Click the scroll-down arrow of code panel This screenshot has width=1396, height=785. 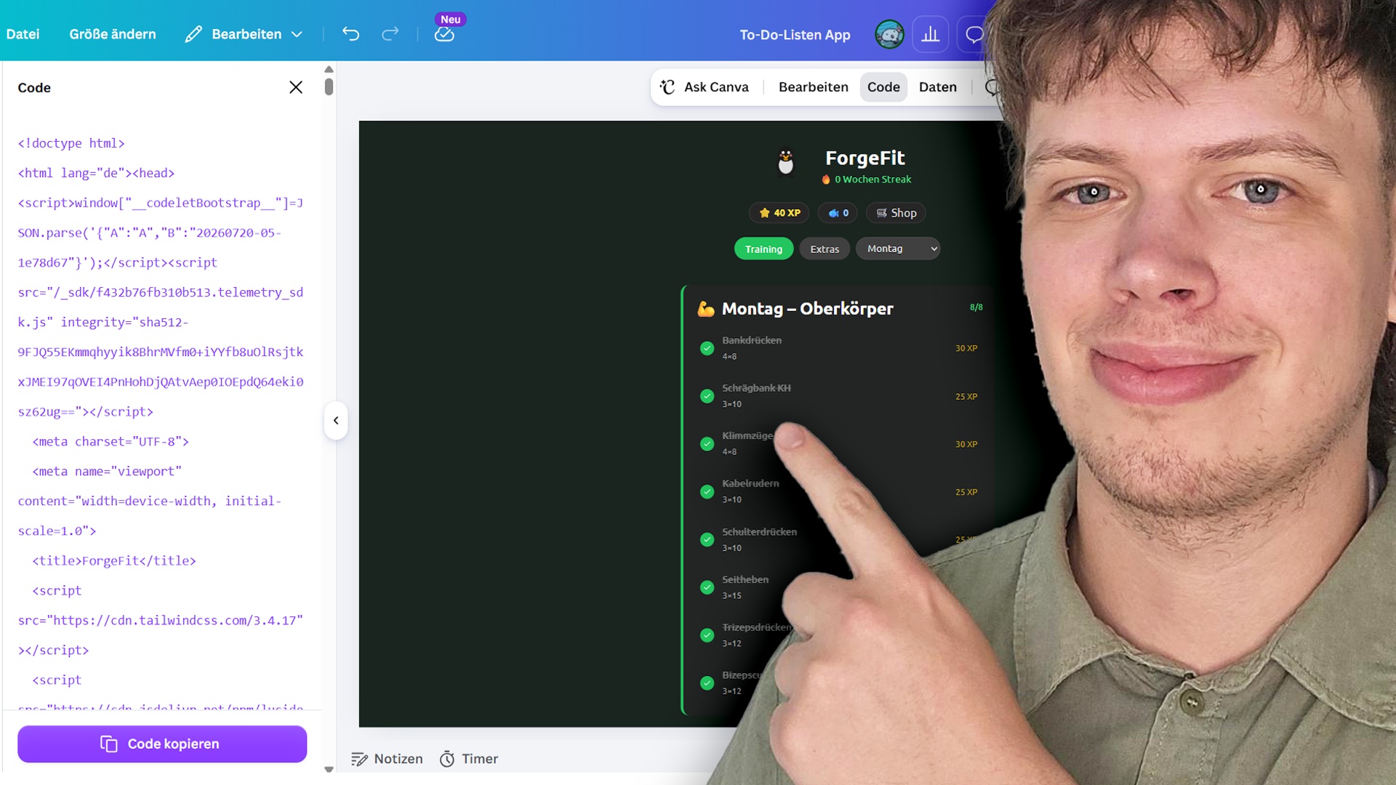point(329,769)
